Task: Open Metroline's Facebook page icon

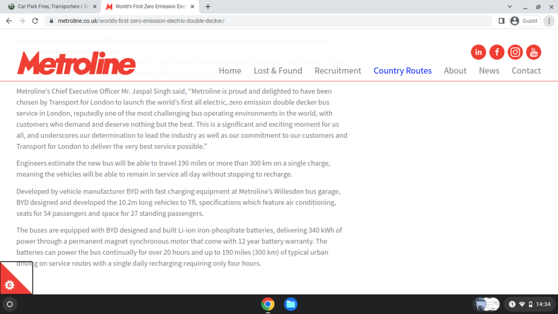Action: pyautogui.click(x=497, y=52)
